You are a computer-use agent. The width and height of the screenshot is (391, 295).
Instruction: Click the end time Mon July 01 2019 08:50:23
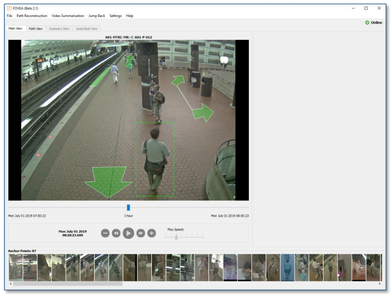230,216
